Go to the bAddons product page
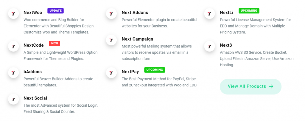 click(32, 72)
